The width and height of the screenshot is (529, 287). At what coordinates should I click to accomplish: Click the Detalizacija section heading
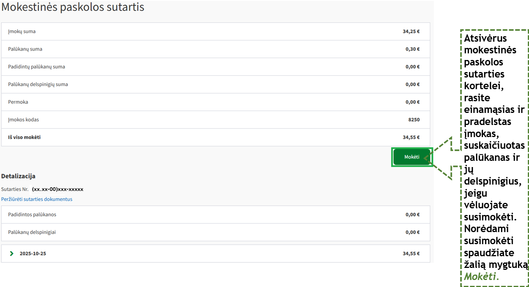click(x=18, y=176)
